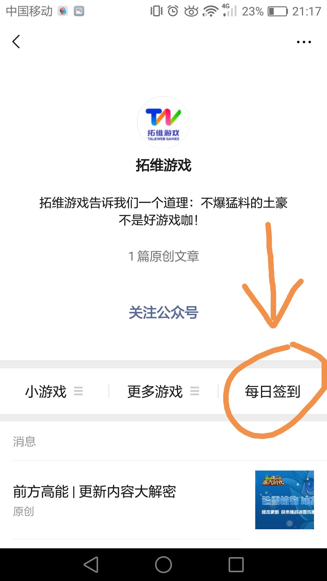Image resolution: width=327 pixels, height=581 pixels.
Task: Tap the account description text
Action: 163,211
